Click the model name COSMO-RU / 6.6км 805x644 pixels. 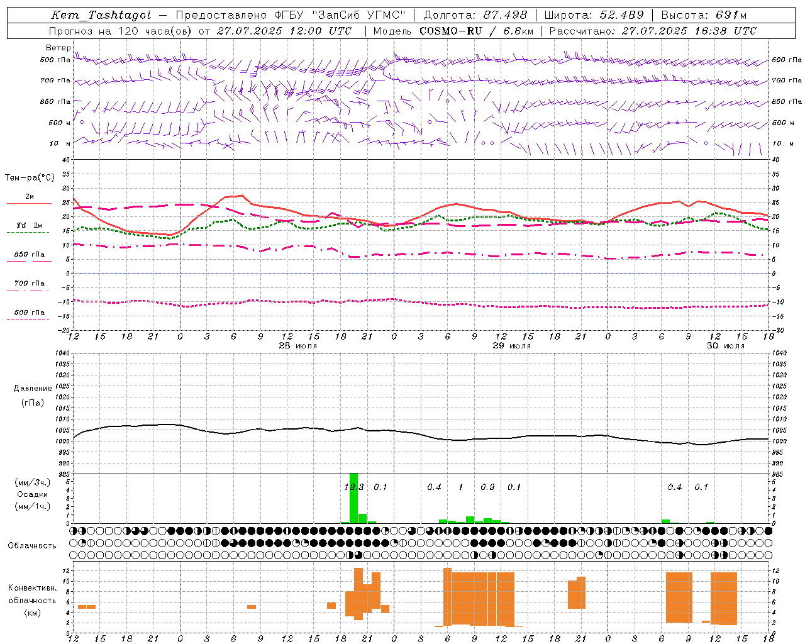click(x=476, y=31)
